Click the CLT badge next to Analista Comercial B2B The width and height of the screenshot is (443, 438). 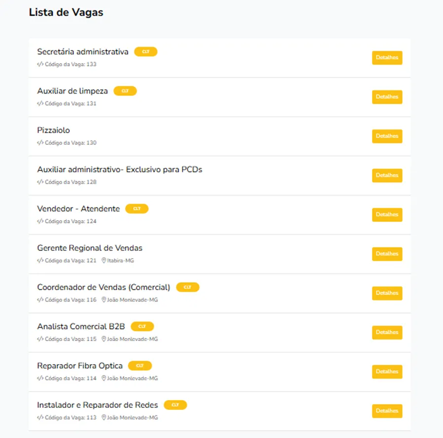(142, 327)
